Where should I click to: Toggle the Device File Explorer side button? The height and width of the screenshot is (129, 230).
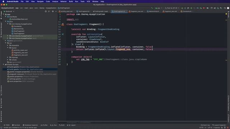coord(229,103)
